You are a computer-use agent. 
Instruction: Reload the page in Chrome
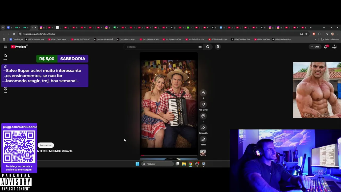point(14,34)
